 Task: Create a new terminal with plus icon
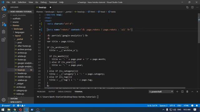pyautogui.click(x=177, y=91)
